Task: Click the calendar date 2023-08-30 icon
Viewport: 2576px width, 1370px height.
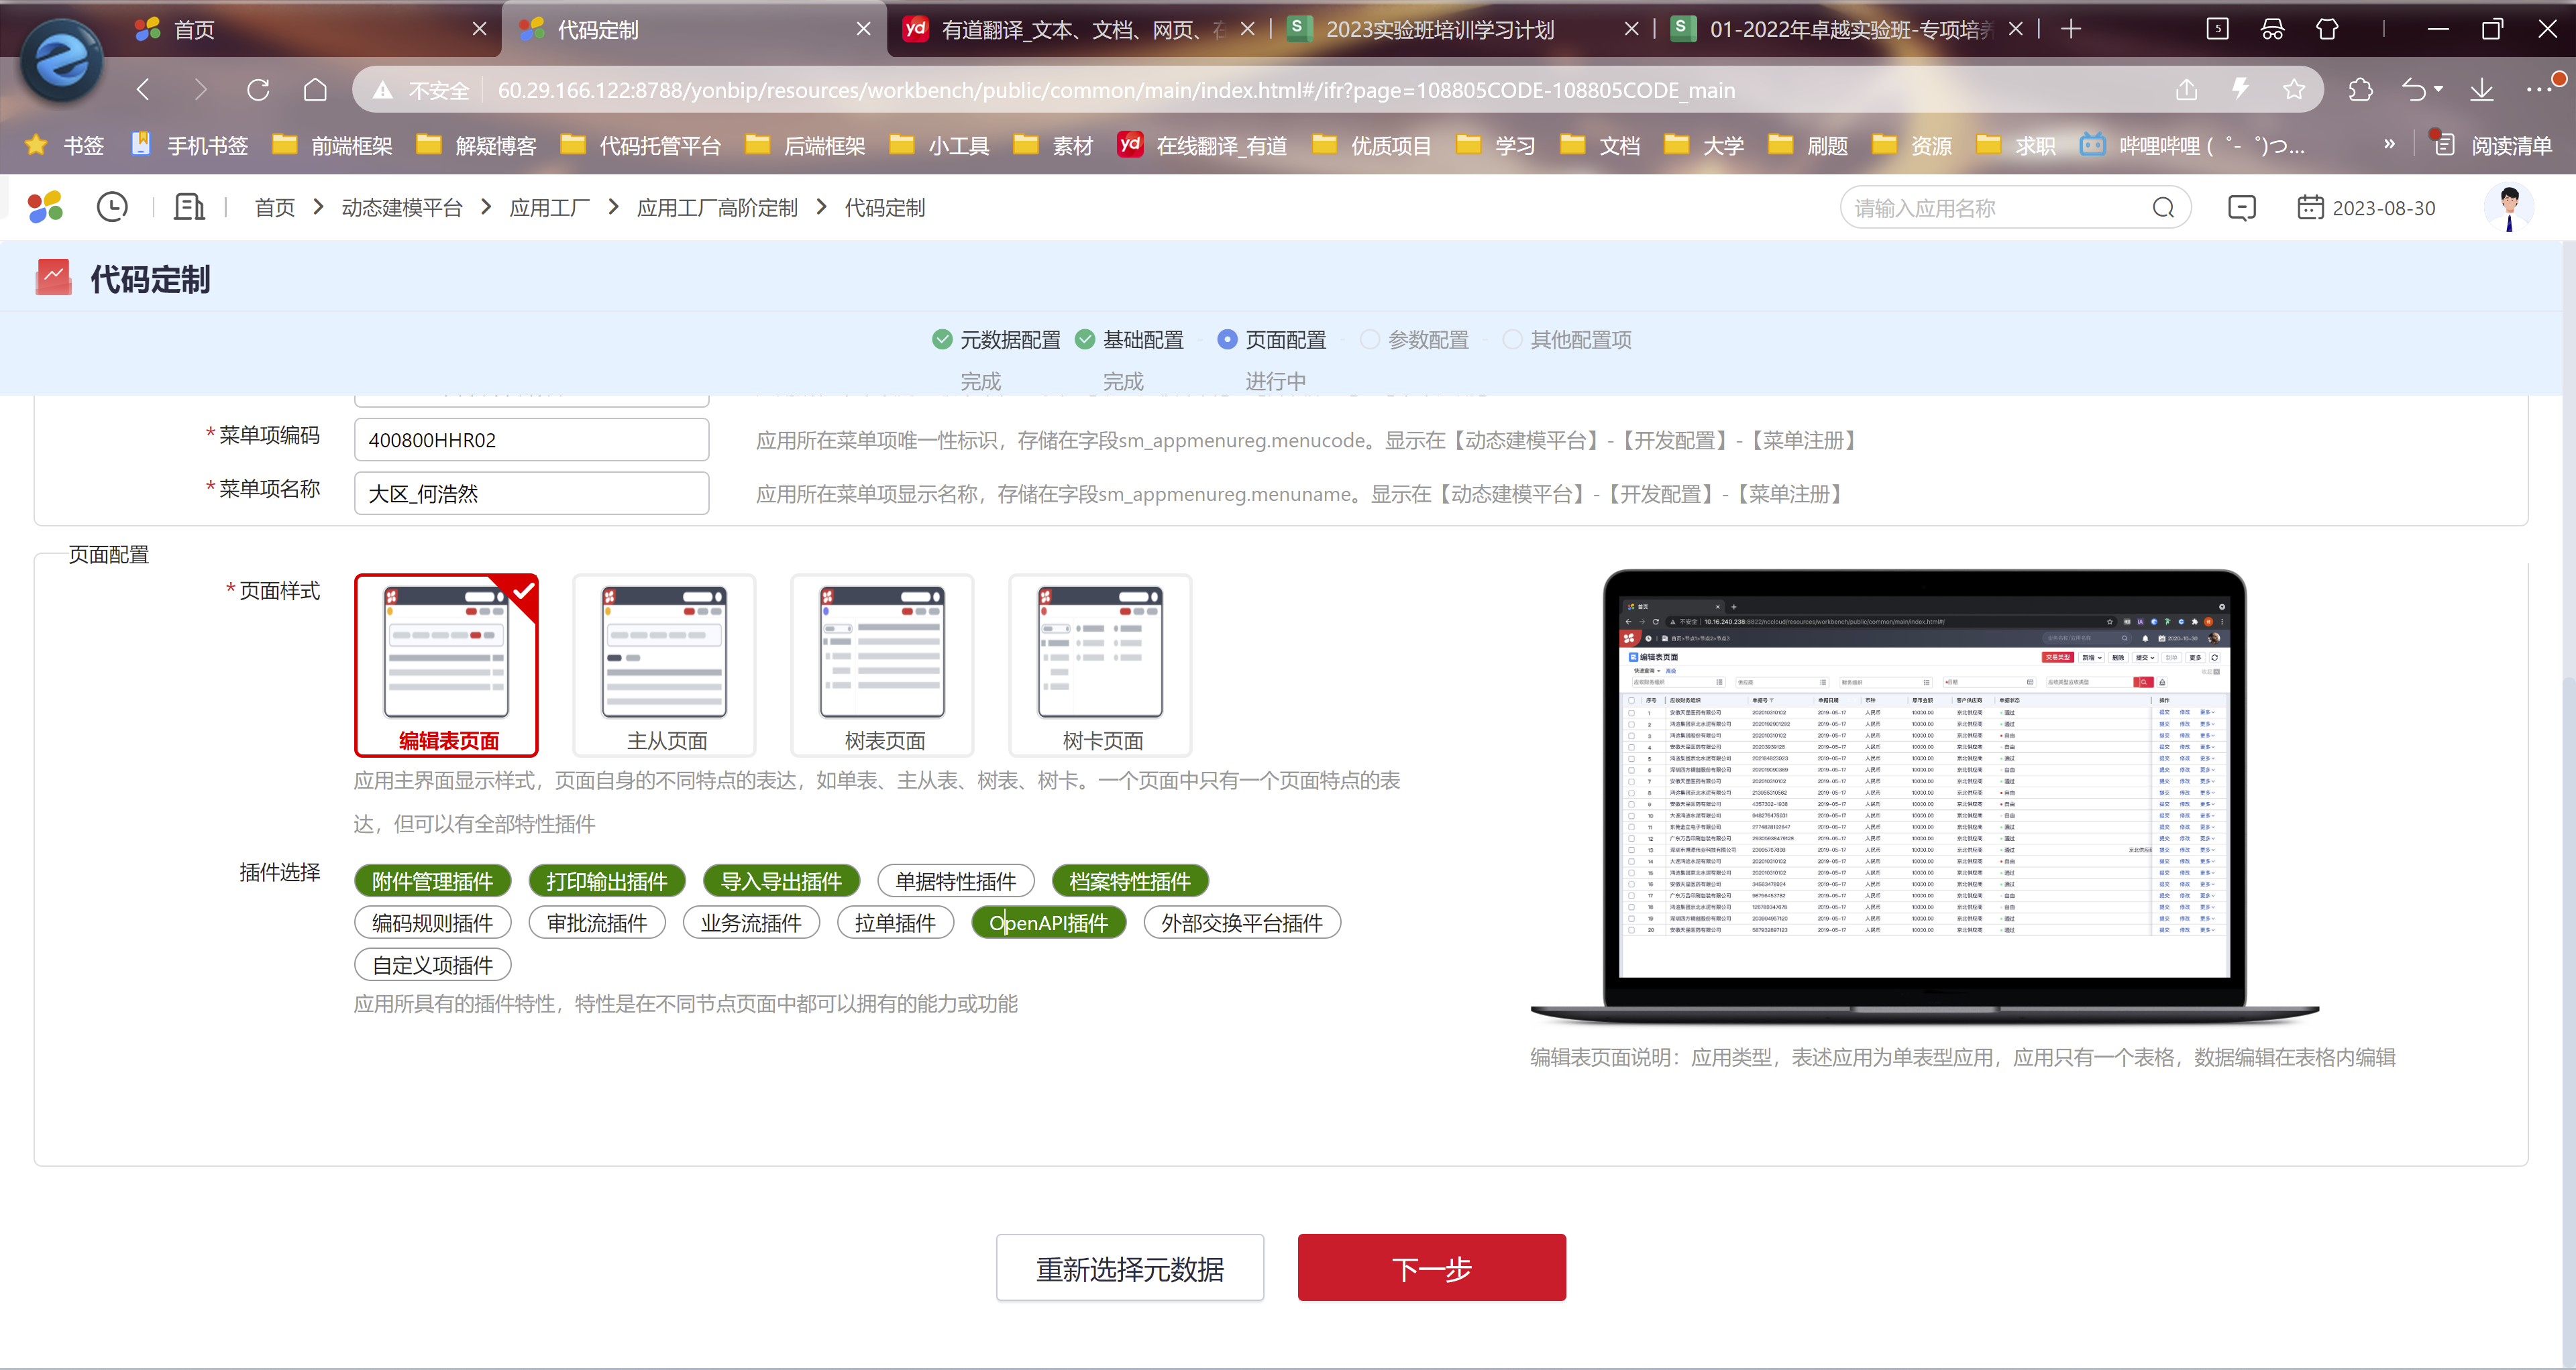Action: click(x=2310, y=208)
